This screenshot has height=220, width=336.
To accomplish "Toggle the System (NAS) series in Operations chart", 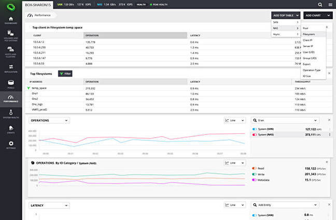I will click(x=255, y=135).
